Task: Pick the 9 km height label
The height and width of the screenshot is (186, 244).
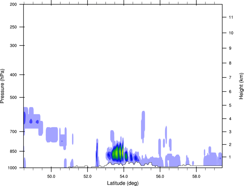Action: point(230,48)
